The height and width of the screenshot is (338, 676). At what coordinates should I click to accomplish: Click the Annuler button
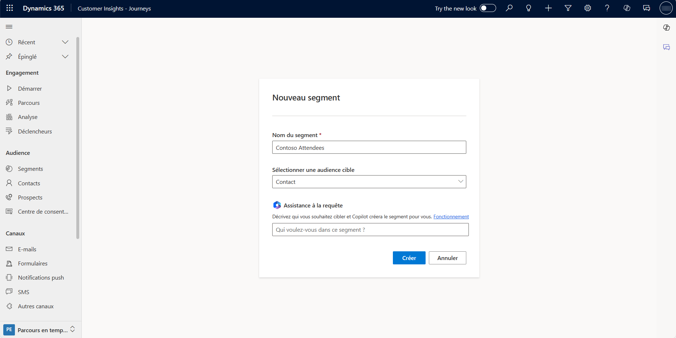tap(447, 258)
